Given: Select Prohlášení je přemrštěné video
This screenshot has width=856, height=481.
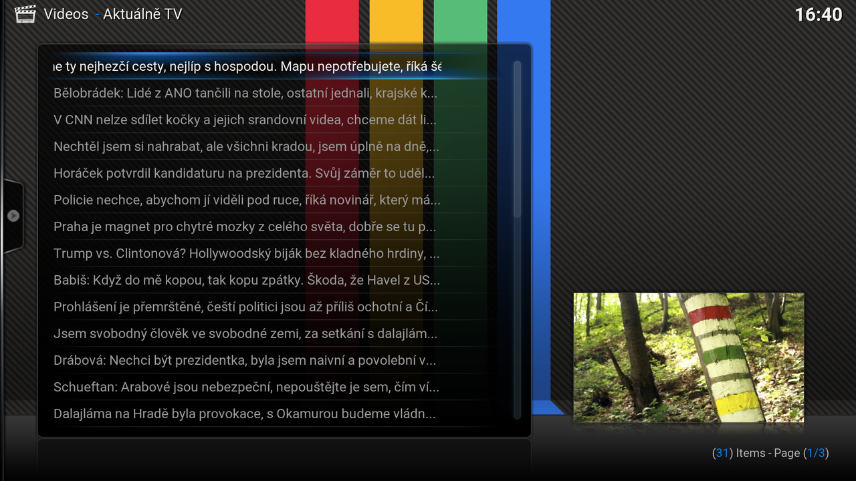Looking at the screenshot, I should [245, 307].
